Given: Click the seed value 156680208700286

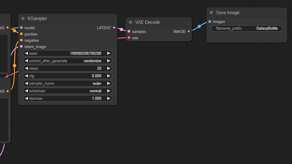Looking at the screenshot, I should click(86, 53).
